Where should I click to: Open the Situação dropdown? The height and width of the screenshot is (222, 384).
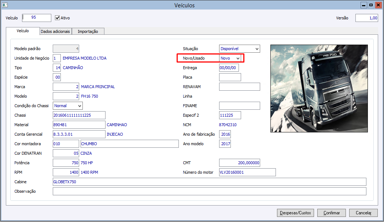click(240, 49)
